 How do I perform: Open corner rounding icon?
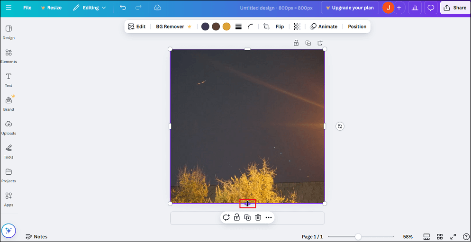pos(251,27)
